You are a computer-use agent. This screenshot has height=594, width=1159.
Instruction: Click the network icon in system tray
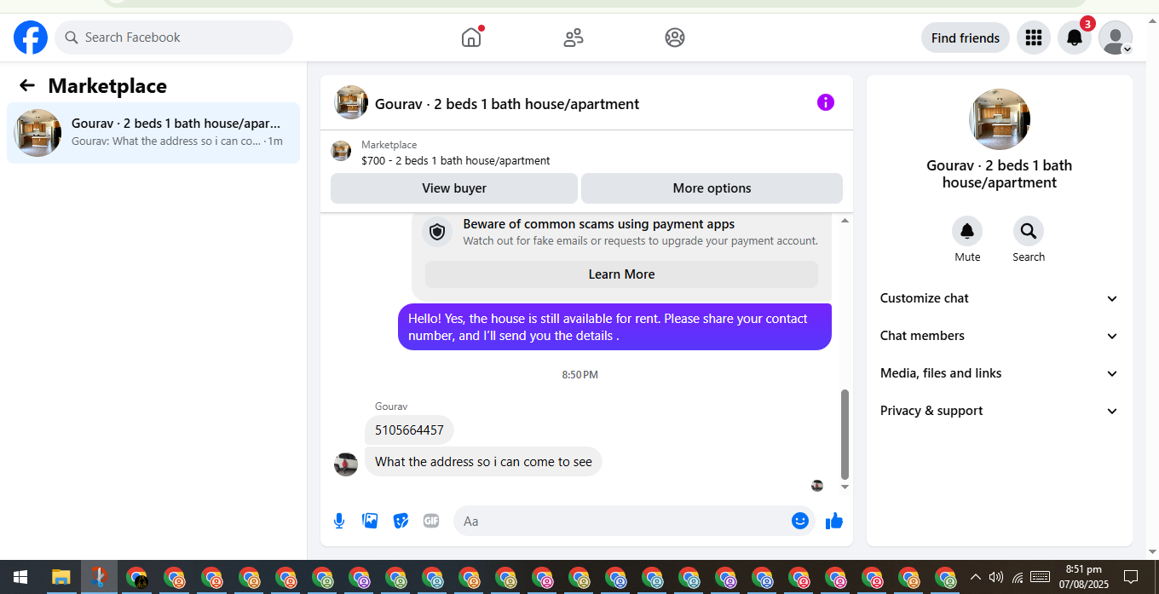(1017, 577)
